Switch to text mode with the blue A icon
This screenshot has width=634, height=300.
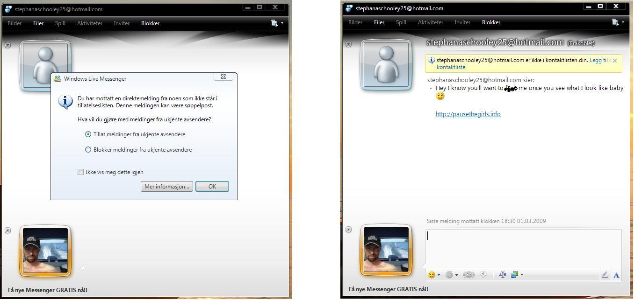click(x=616, y=275)
